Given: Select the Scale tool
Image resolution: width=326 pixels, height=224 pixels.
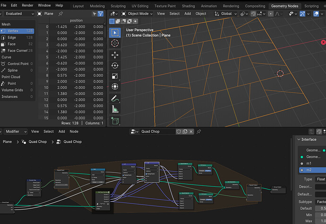Looking at the screenshot, I should (x=115, y=76).
